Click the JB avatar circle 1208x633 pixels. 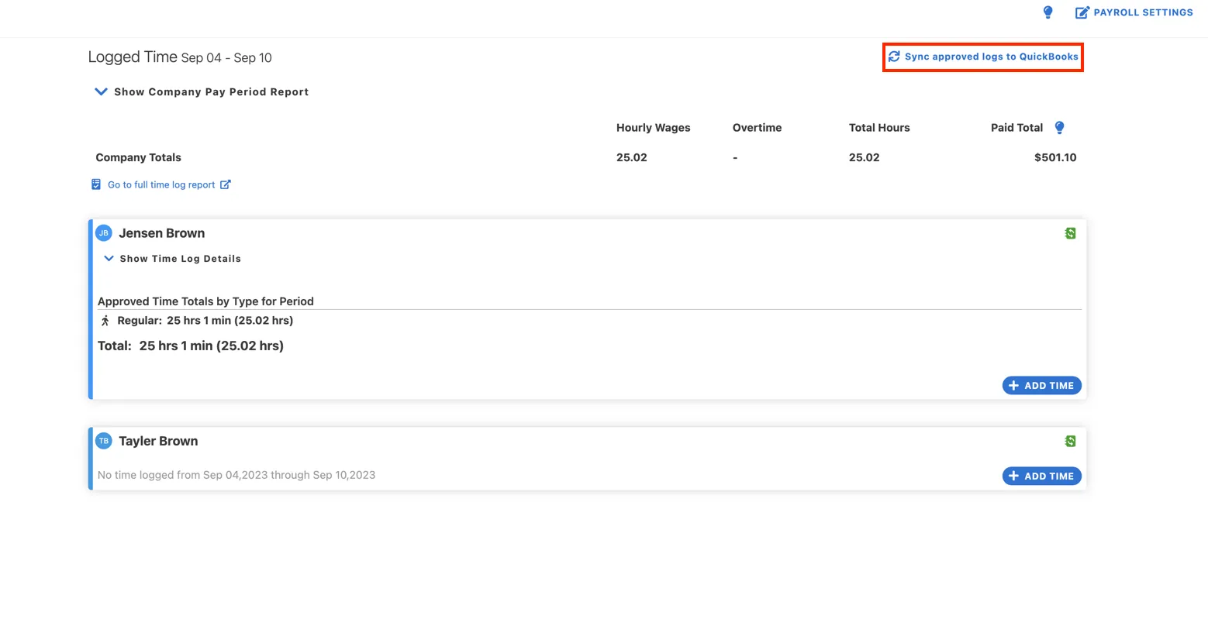[104, 233]
